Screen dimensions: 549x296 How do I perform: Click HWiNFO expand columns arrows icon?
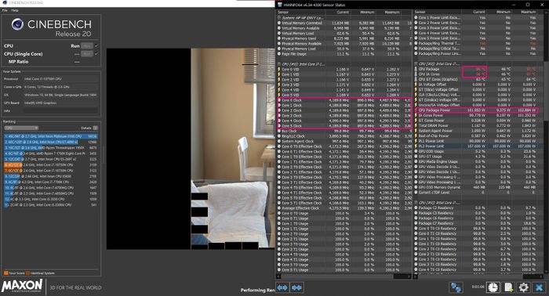click(x=282, y=287)
